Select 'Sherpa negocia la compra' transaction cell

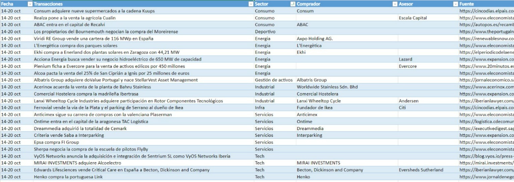tap(143, 149)
